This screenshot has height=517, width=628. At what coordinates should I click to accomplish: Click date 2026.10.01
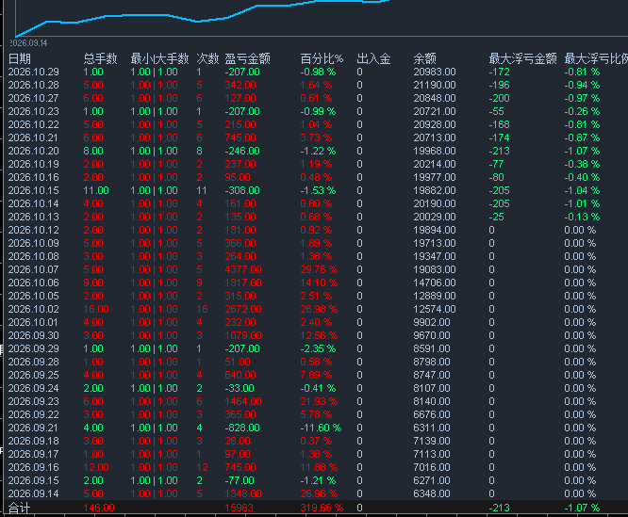pyautogui.click(x=33, y=323)
